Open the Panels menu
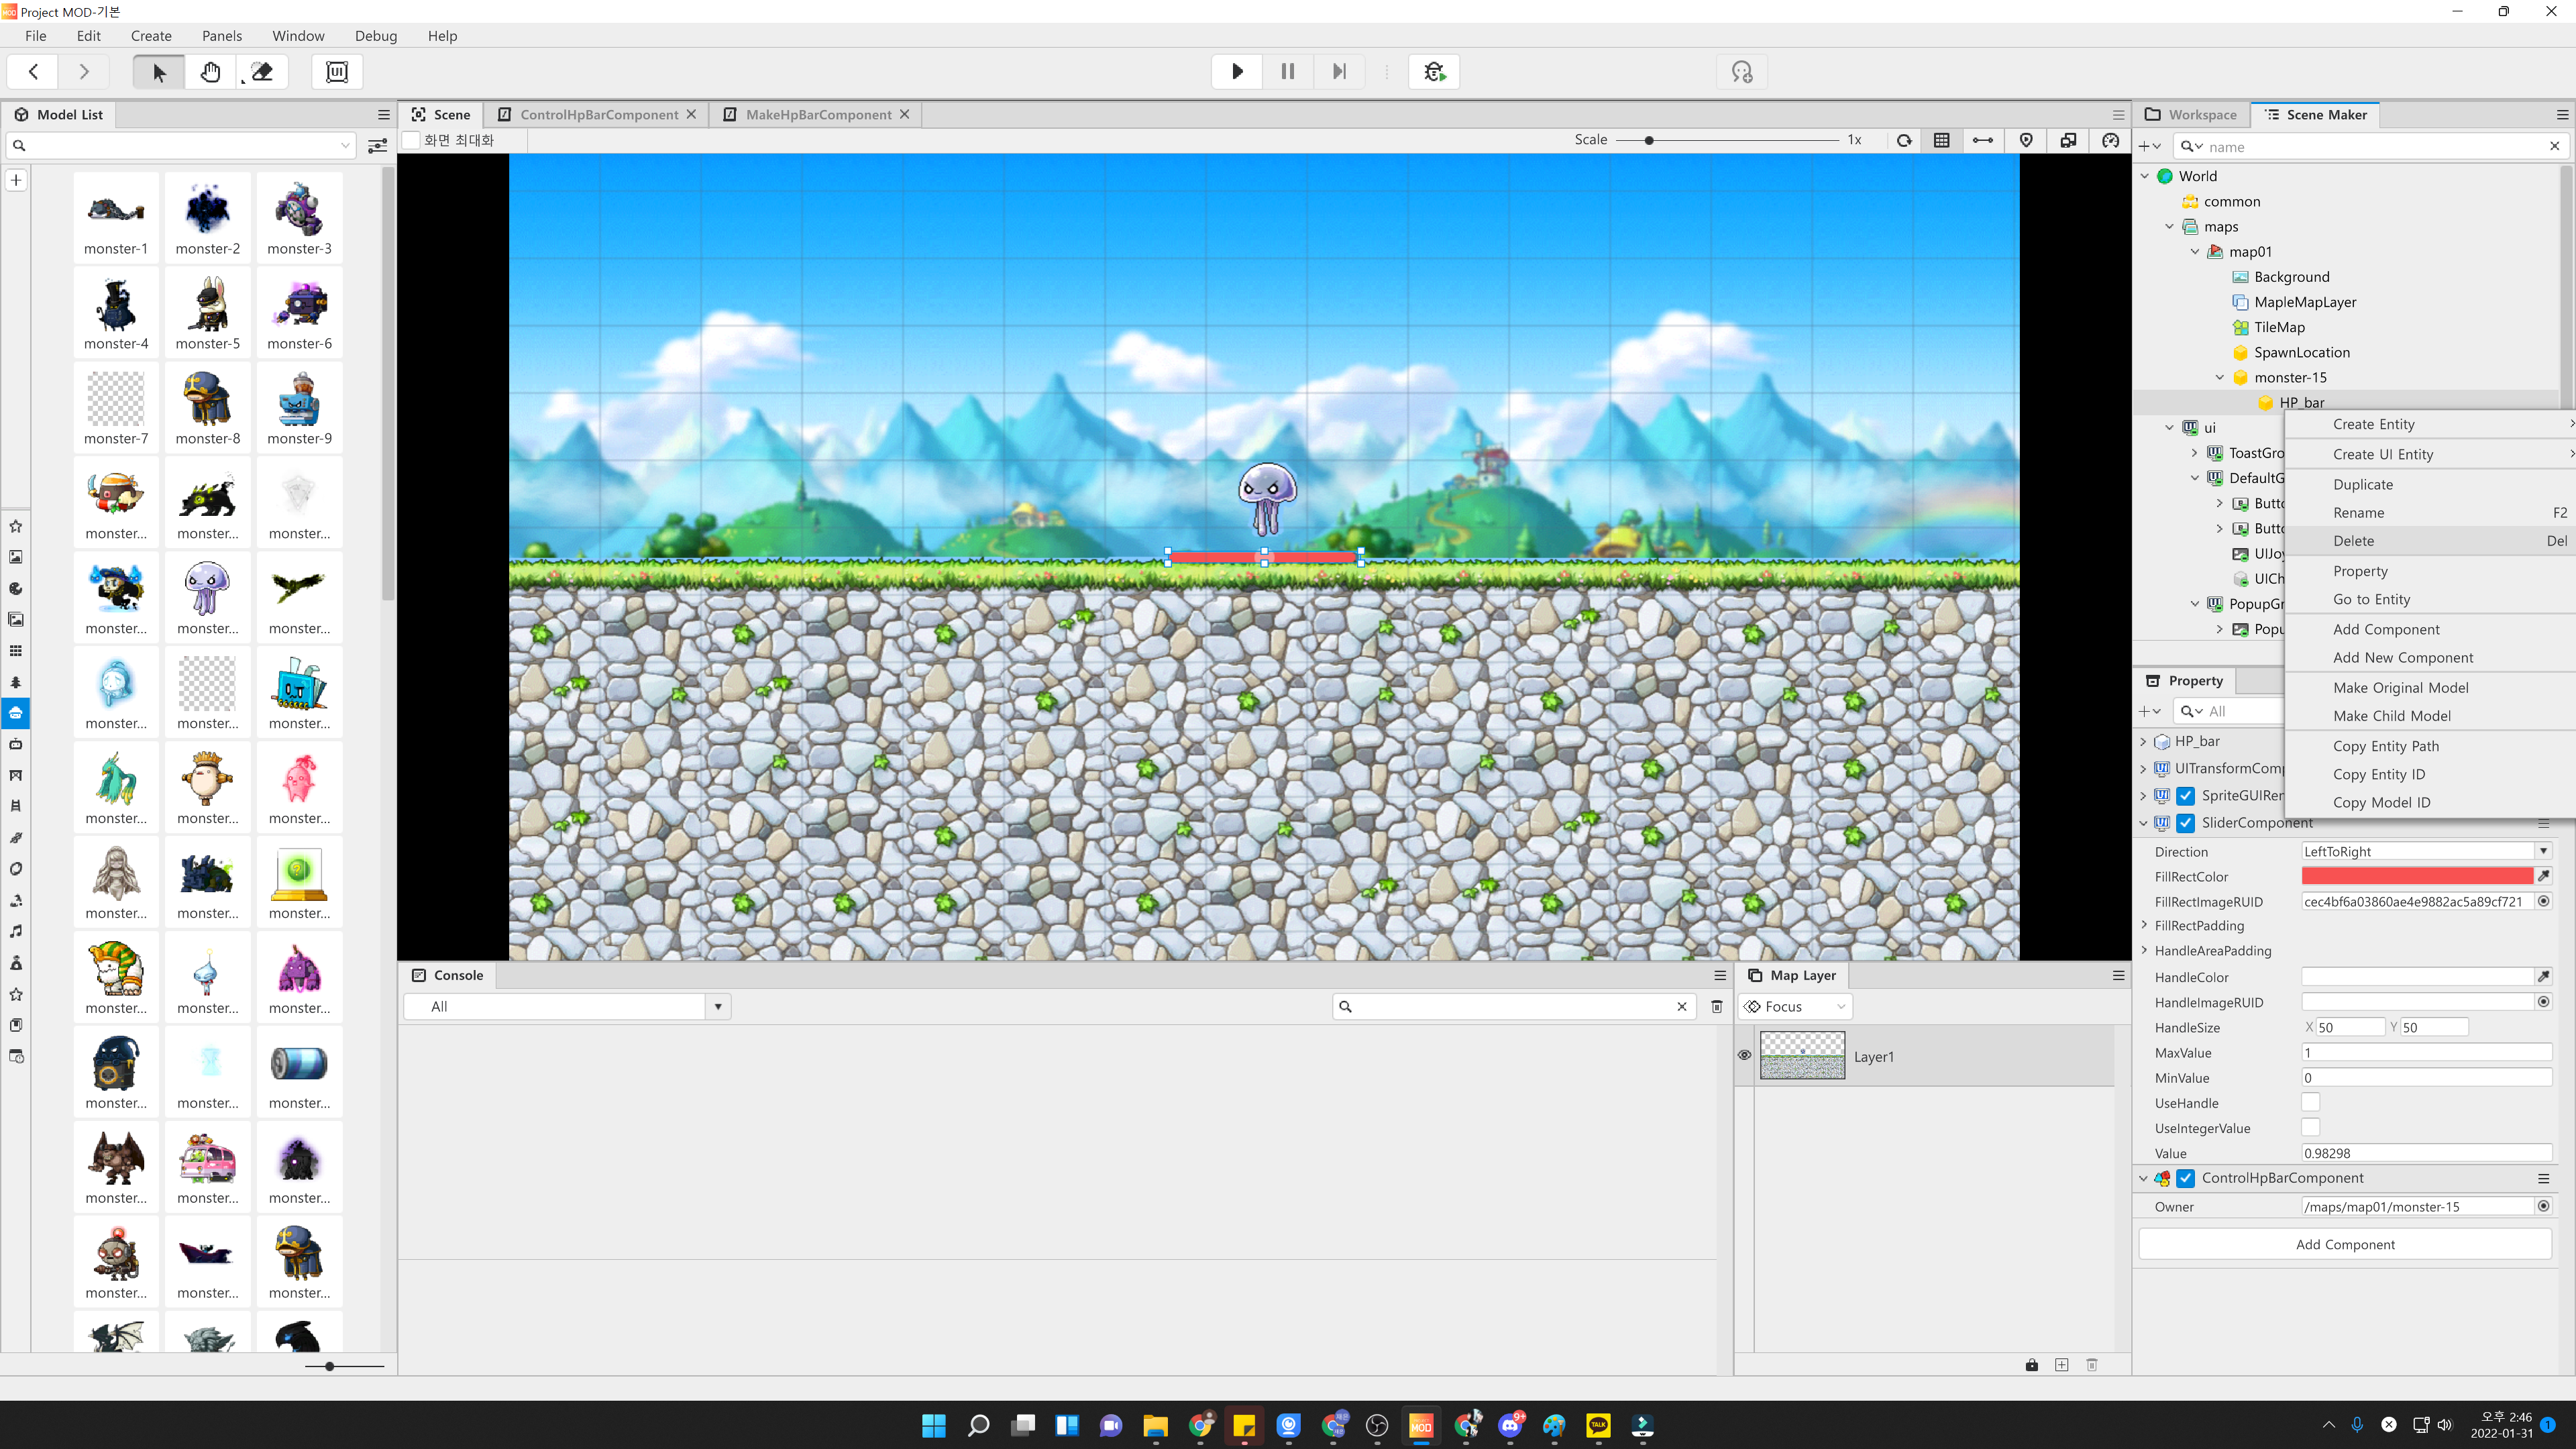The image size is (2576, 1449). pyautogui.click(x=222, y=36)
